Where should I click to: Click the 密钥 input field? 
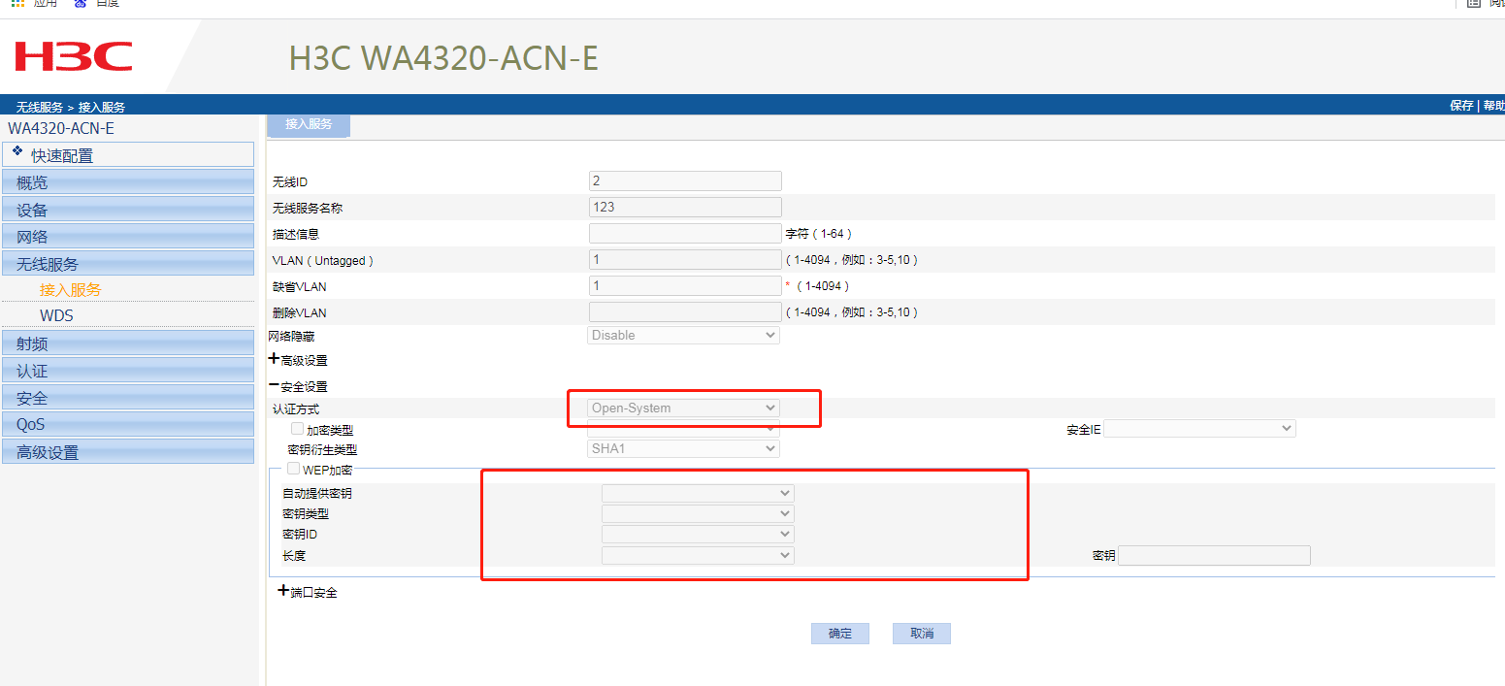[x=1215, y=555]
